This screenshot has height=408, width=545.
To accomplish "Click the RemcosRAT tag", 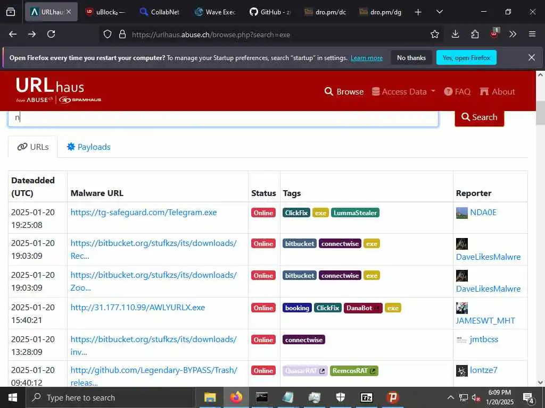I will 354,371.
